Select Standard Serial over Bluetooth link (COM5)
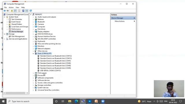 coord(55,61)
